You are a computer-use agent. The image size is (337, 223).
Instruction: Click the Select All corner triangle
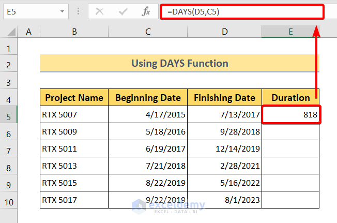11,32
